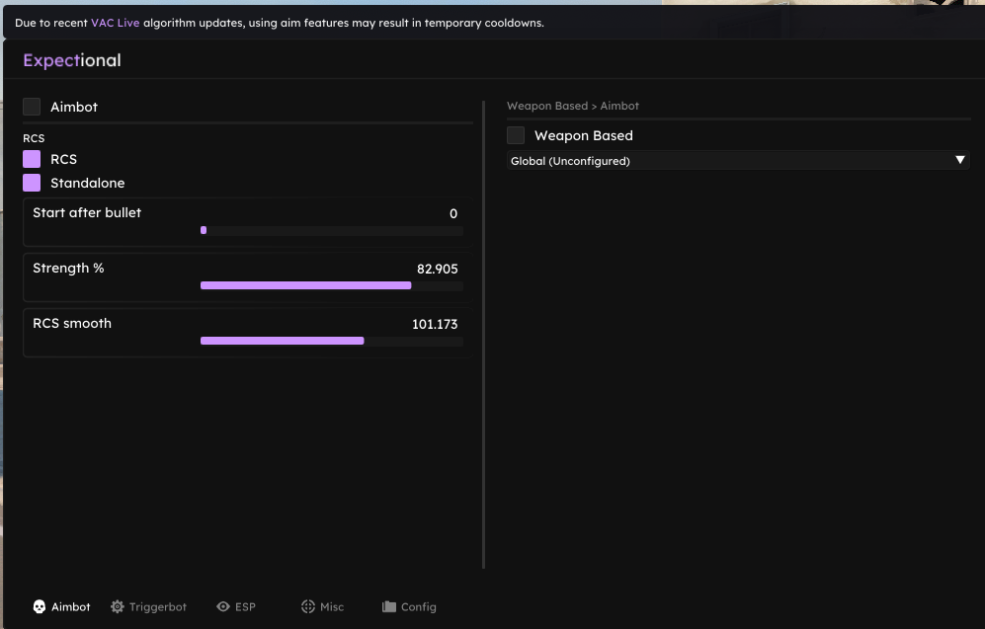The image size is (985, 629).
Task: Tick the Weapon Based checkbox
Action: coord(516,135)
